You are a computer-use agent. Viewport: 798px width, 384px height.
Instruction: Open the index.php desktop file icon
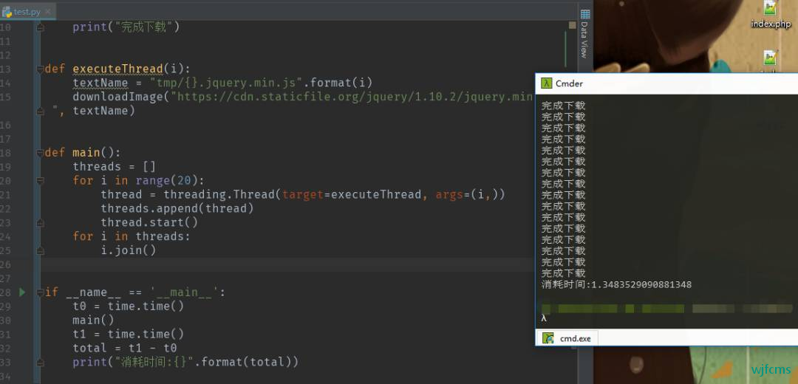[x=771, y=16]
